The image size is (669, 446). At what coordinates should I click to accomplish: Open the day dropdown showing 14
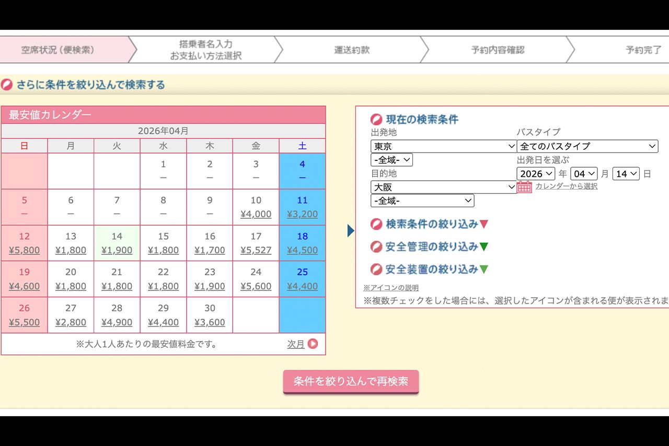(x=626, y=174)
